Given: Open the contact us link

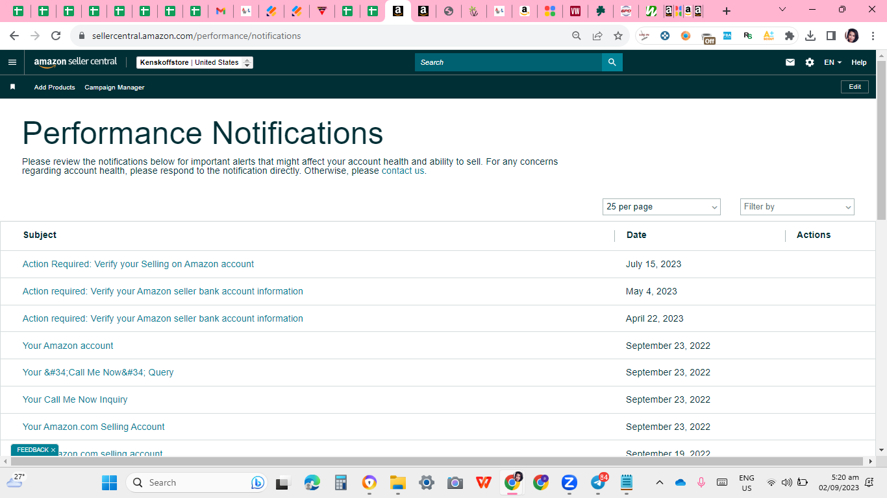Looking at the screenshot, I should [403, 171].
